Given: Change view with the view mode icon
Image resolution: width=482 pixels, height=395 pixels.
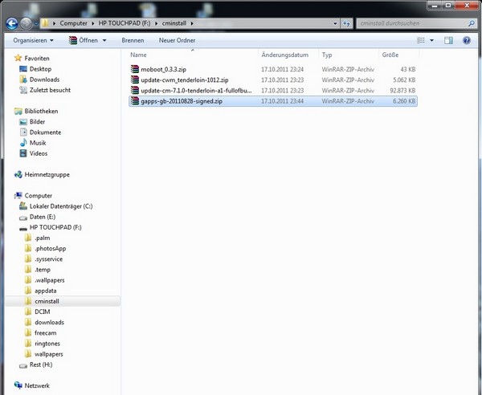Looking at the screenshot, I should point(421,41).
